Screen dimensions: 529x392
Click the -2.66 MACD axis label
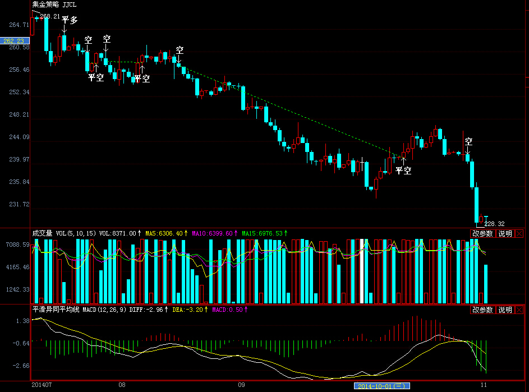point(21,366)
